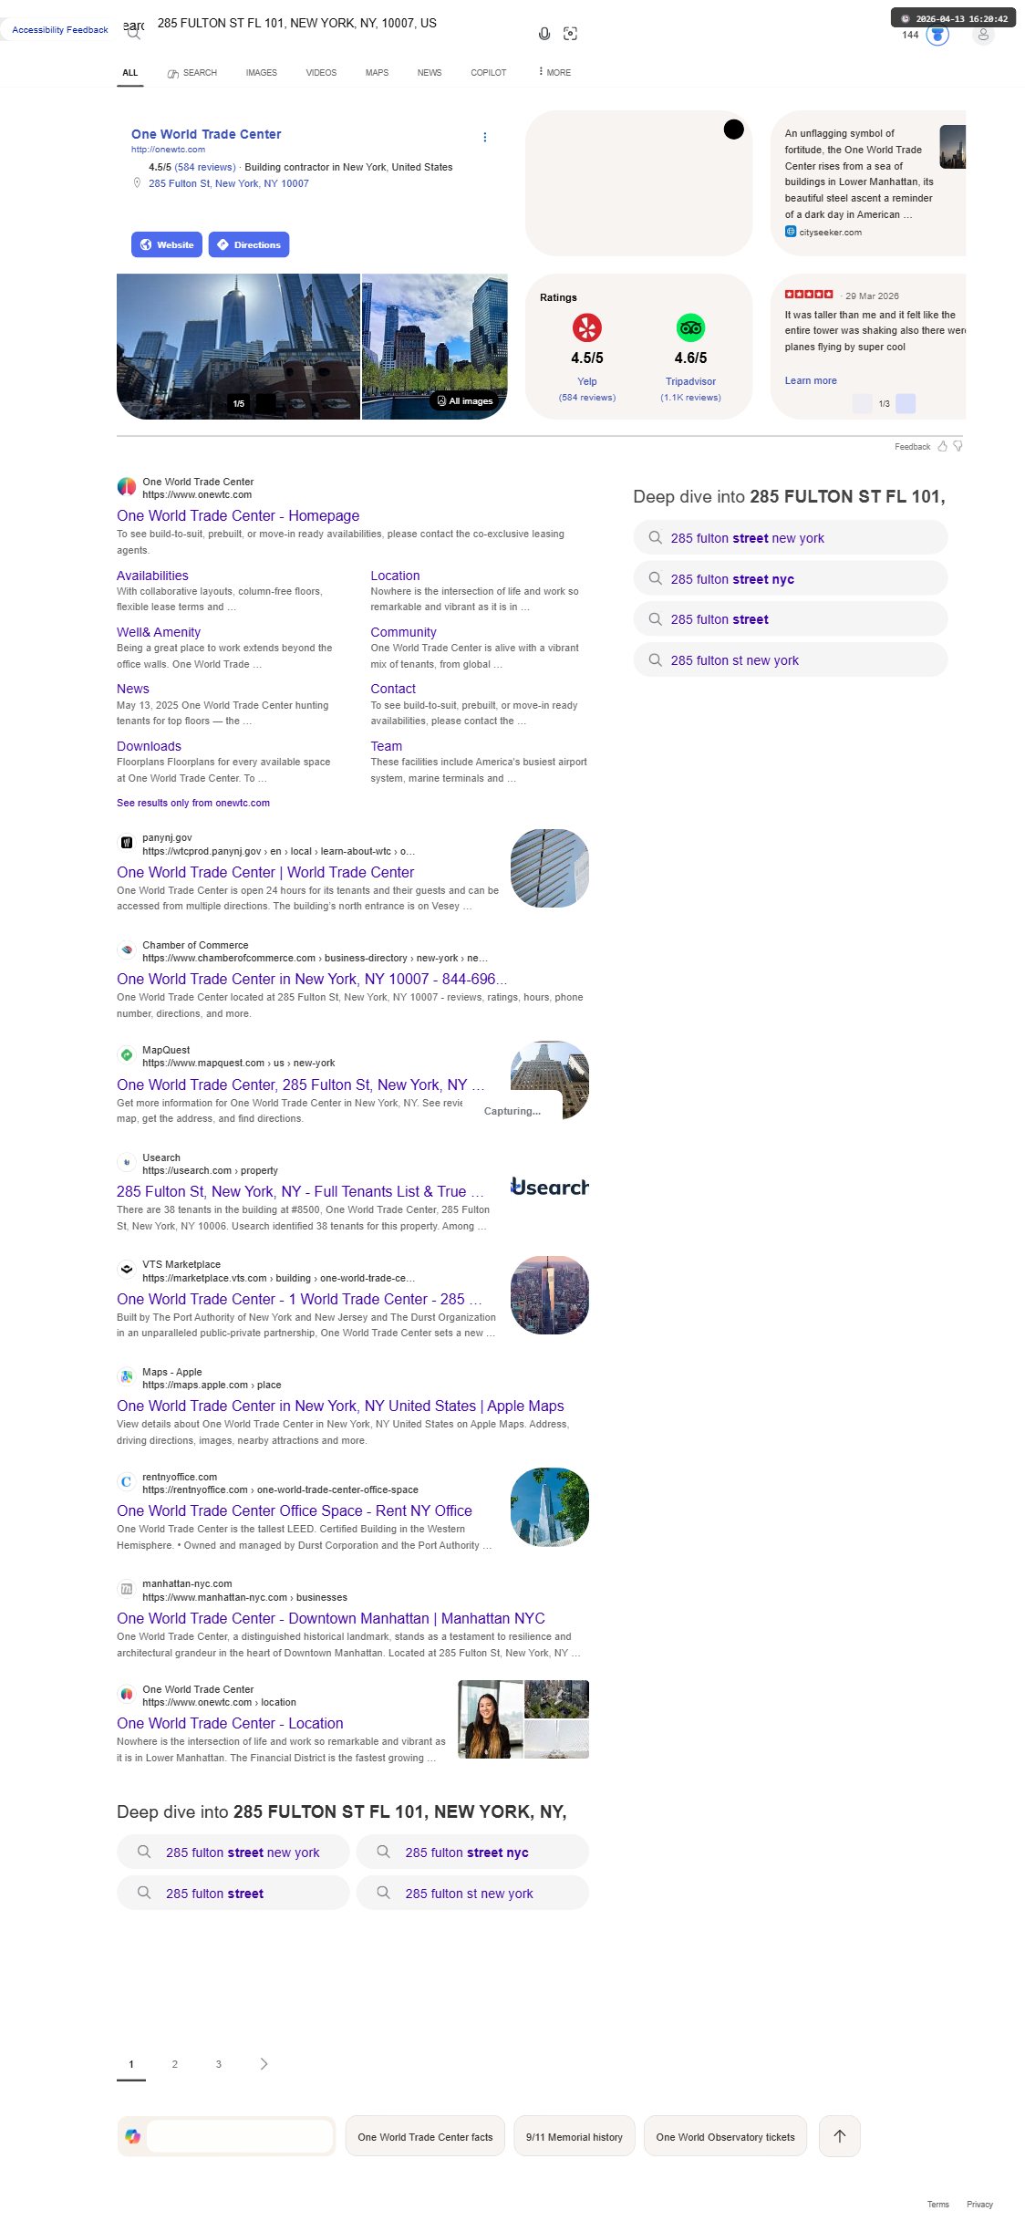
Task: Click the next review arrow in review card
Action: point(906,403)
